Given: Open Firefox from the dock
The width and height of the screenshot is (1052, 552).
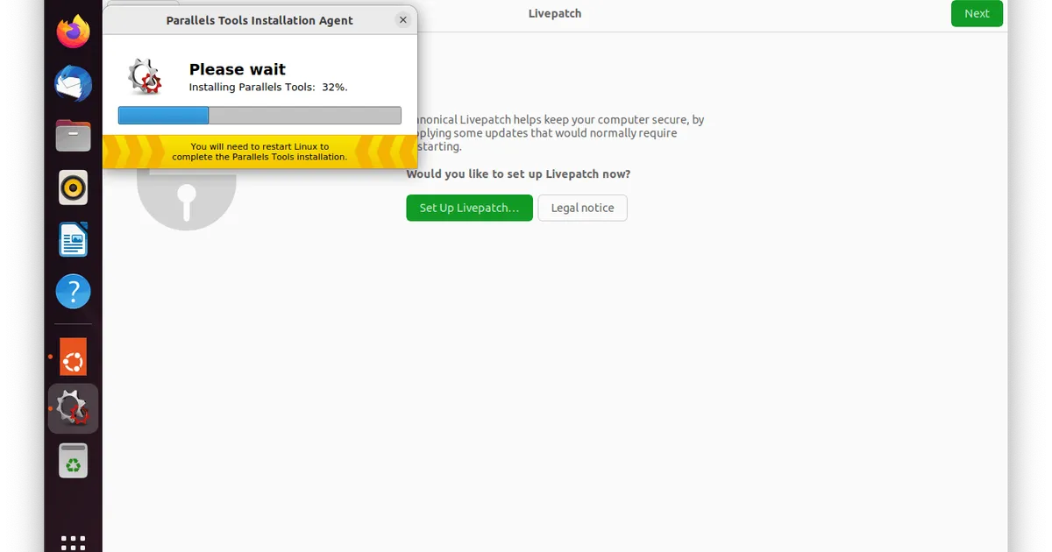Looking at the screenshot, I should click(x=74, y=32).
